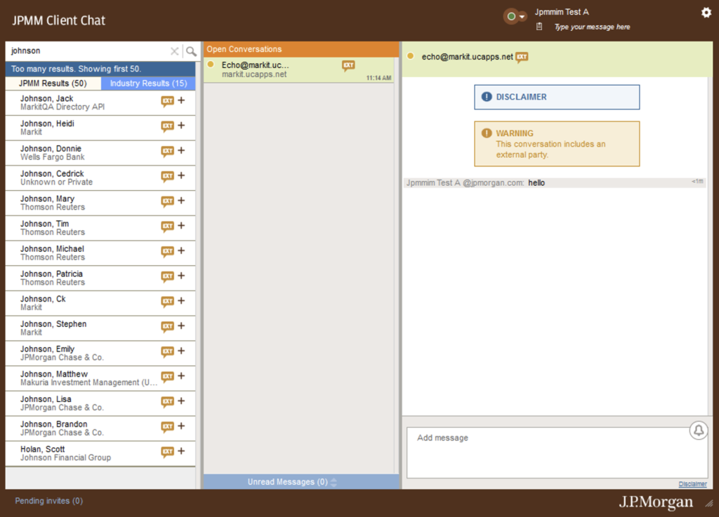Click EXT badge in Open Conversations entry
Viewport: 719px width, 517px height.
click(x=348, y=66)
